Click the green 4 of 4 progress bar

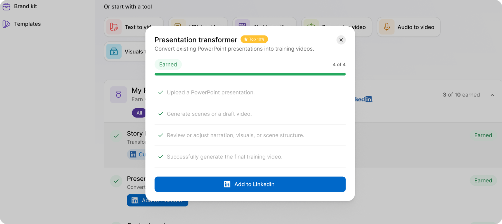tap(250, 74)
